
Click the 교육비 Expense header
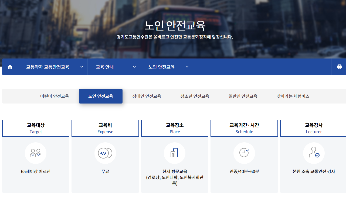click(x=105, y=128)
